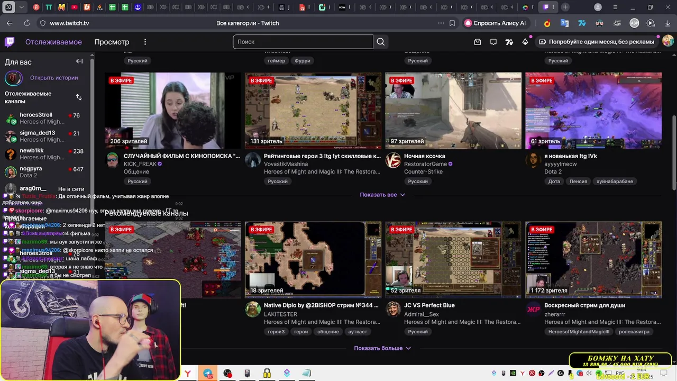Open newb1kk in followed channels
677x381 pixels.
click(45, 154)
